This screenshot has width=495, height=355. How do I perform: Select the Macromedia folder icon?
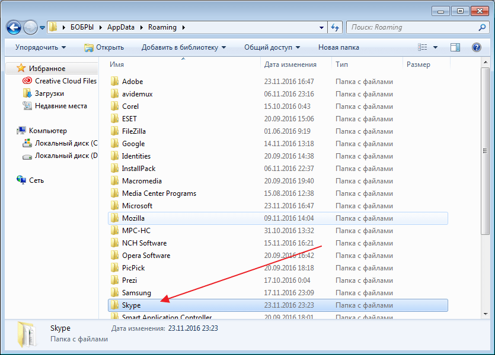(114, 181)
